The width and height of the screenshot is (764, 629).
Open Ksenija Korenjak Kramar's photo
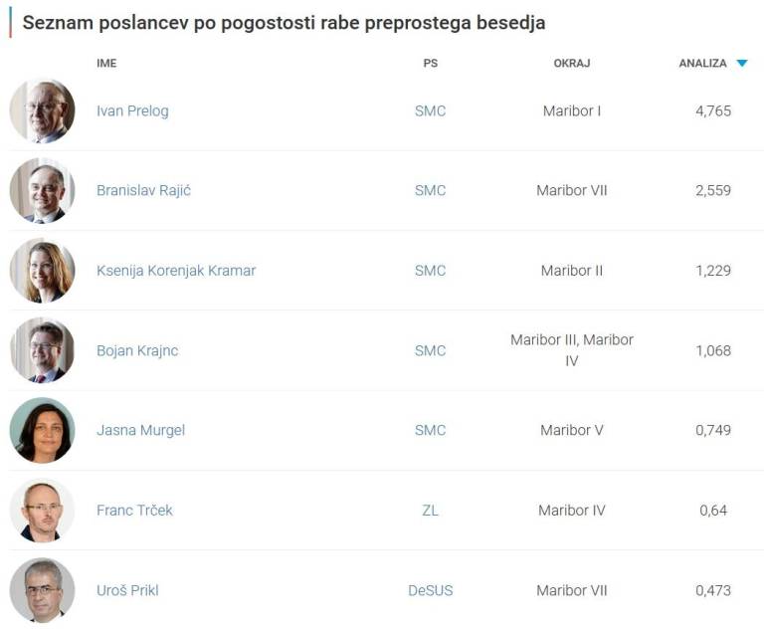(43, 271)
